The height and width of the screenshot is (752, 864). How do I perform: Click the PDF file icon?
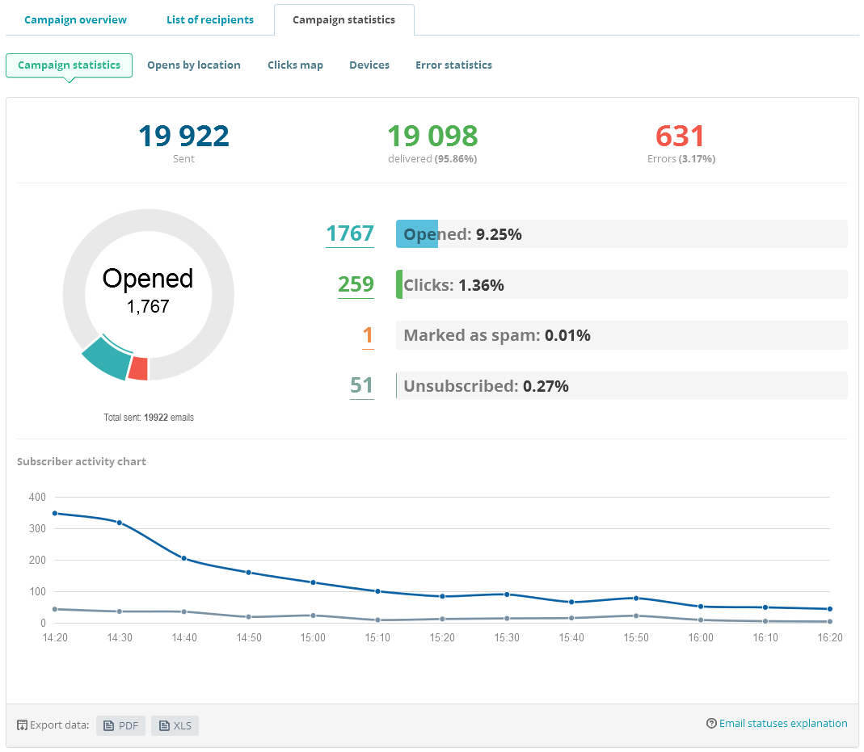[109, 725]
